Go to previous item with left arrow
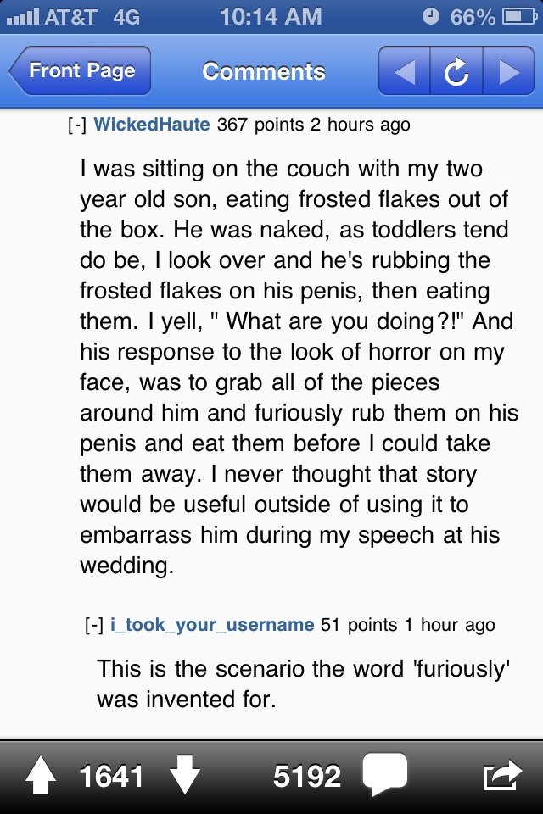 [x=404, y=71]
